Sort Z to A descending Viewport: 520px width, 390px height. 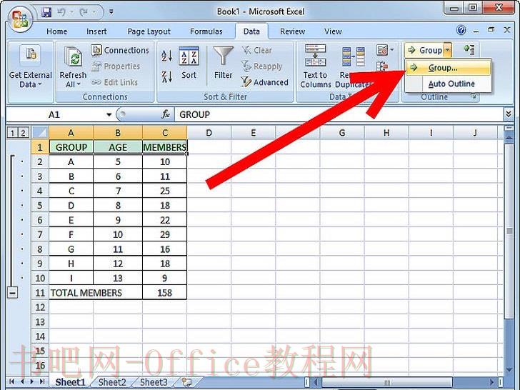click(167, 76)
